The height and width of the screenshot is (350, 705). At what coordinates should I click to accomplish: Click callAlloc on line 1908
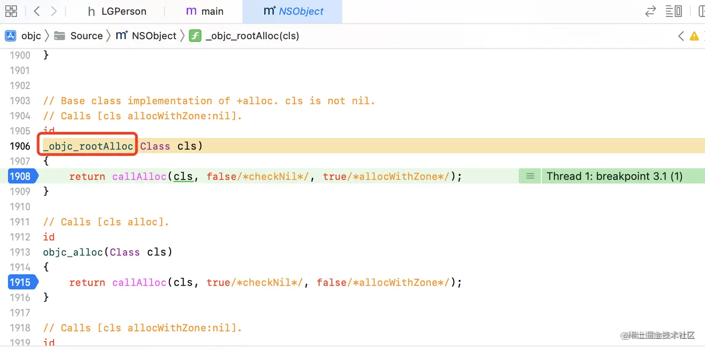click(139, 177)
